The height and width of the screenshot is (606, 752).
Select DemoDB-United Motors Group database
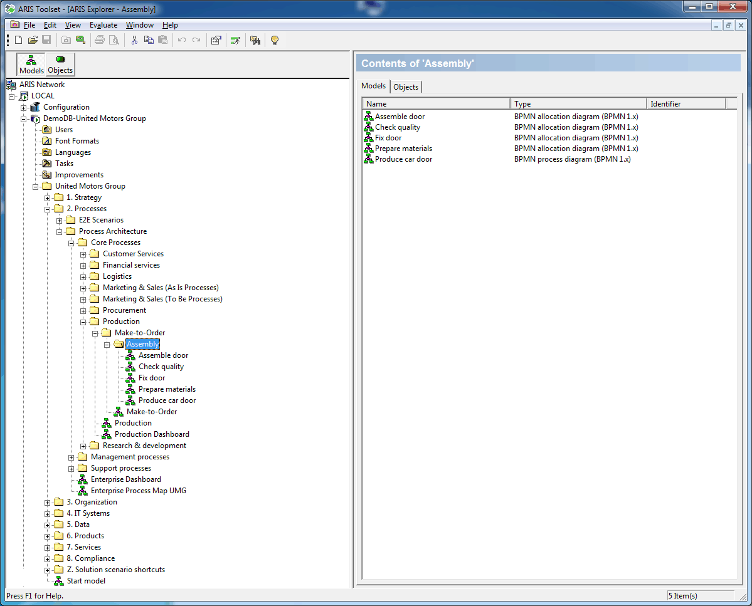pyautogui.click(x=95, y=118)
